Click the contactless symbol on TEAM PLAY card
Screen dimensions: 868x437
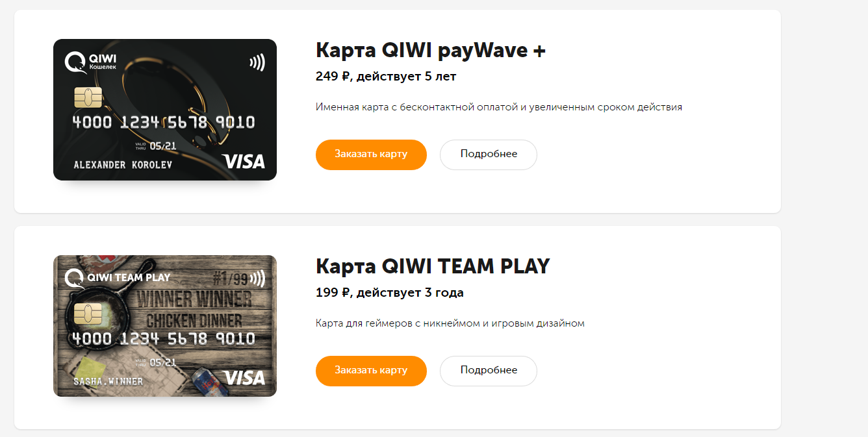pyautogui.click(x=257, y=279)
